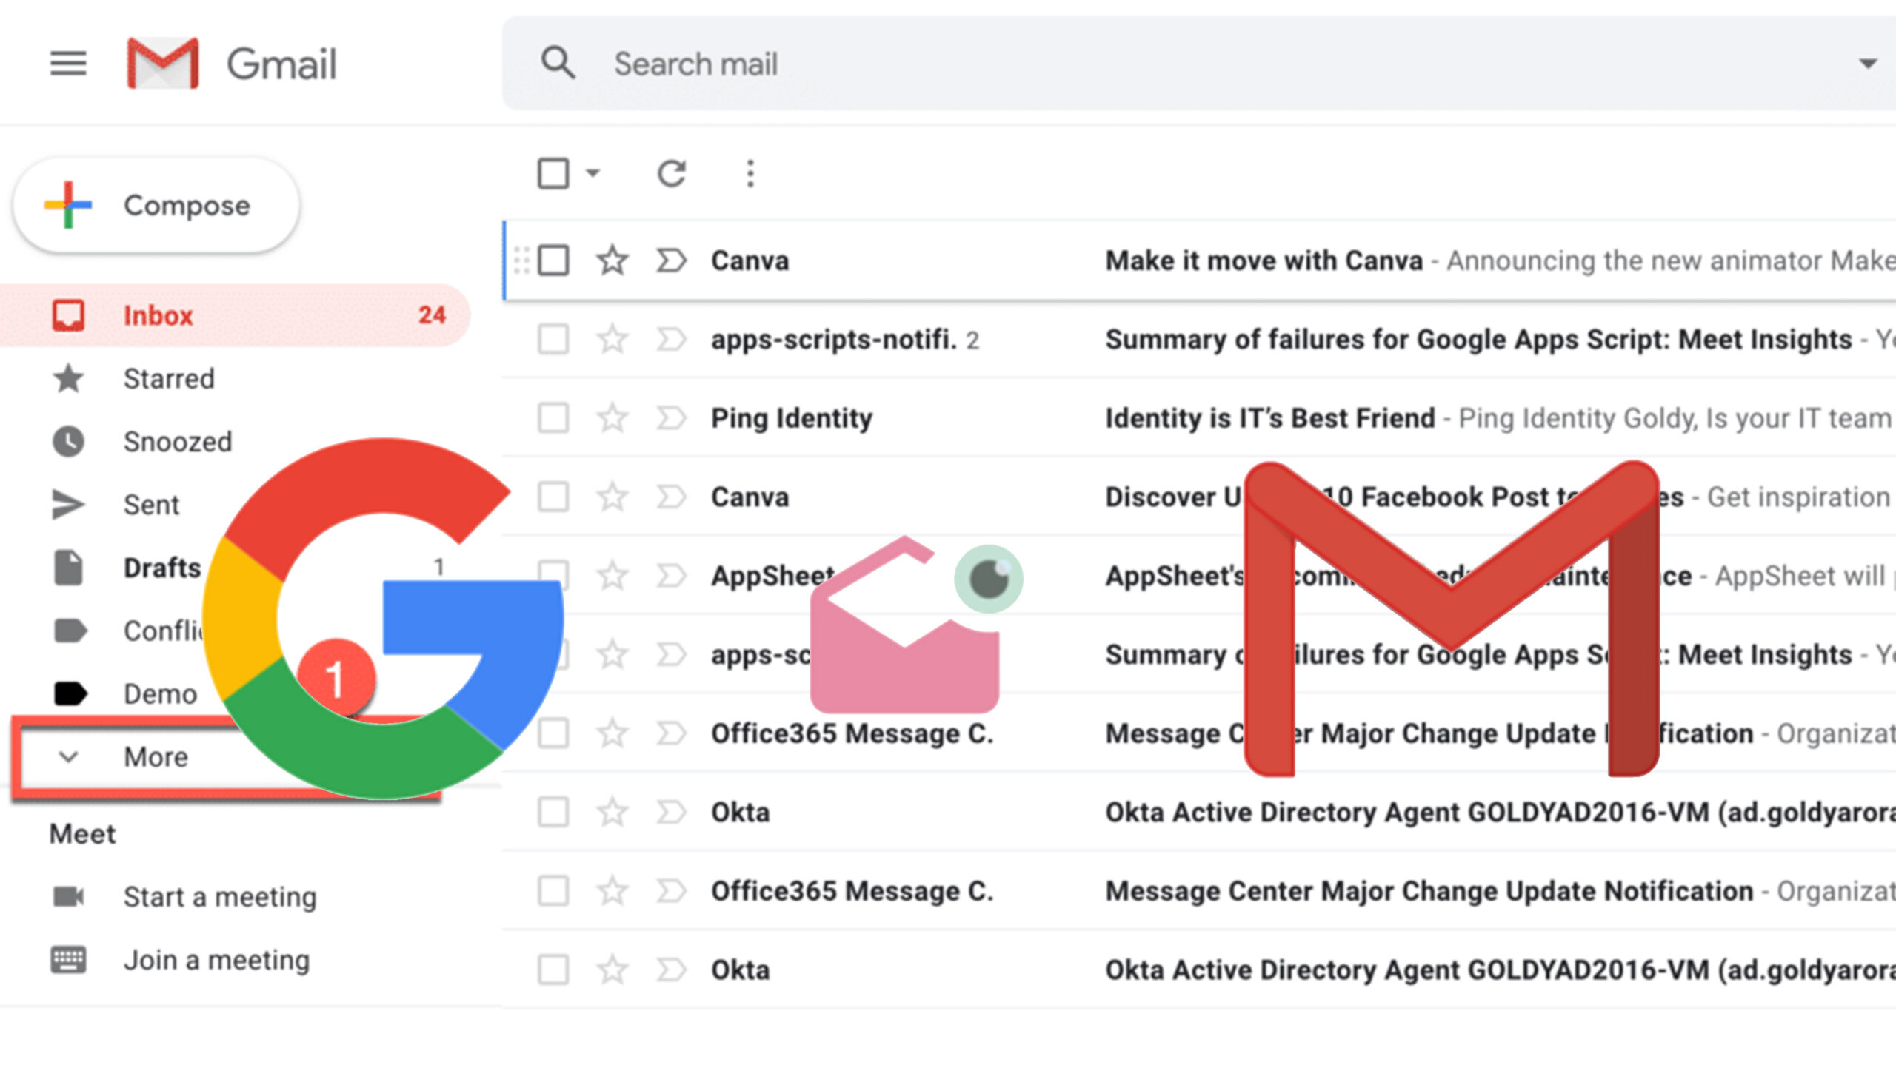
Task: Click the Drafts file icon in sidebar
Action: [68, 568]
